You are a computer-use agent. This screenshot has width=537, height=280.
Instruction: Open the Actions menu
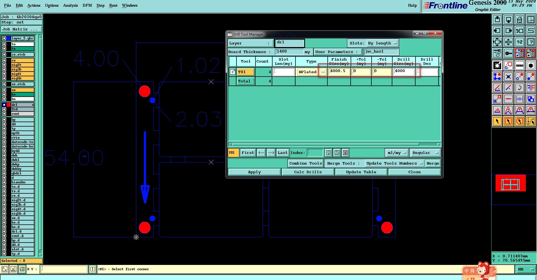(x=34, y=5)
